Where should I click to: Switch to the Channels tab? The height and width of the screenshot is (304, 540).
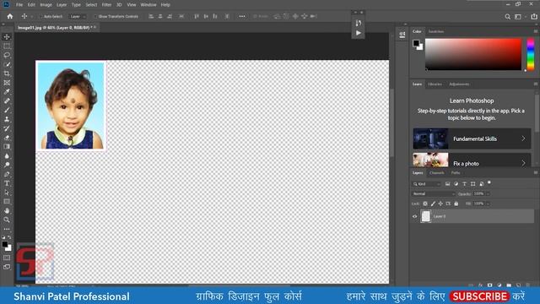[x=437, y=172]
